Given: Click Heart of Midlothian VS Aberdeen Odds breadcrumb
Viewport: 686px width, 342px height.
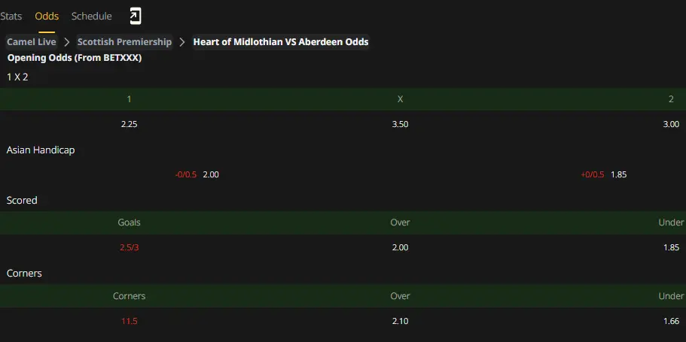Looking at the screenshot, I should coord(281,42).
